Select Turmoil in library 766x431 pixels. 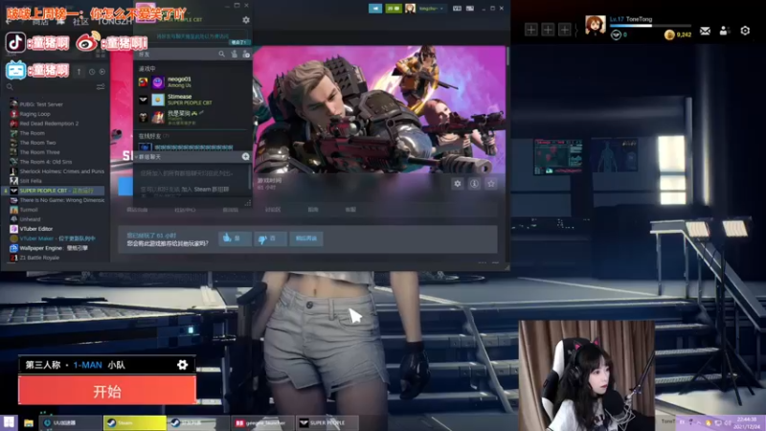[29, 210]
